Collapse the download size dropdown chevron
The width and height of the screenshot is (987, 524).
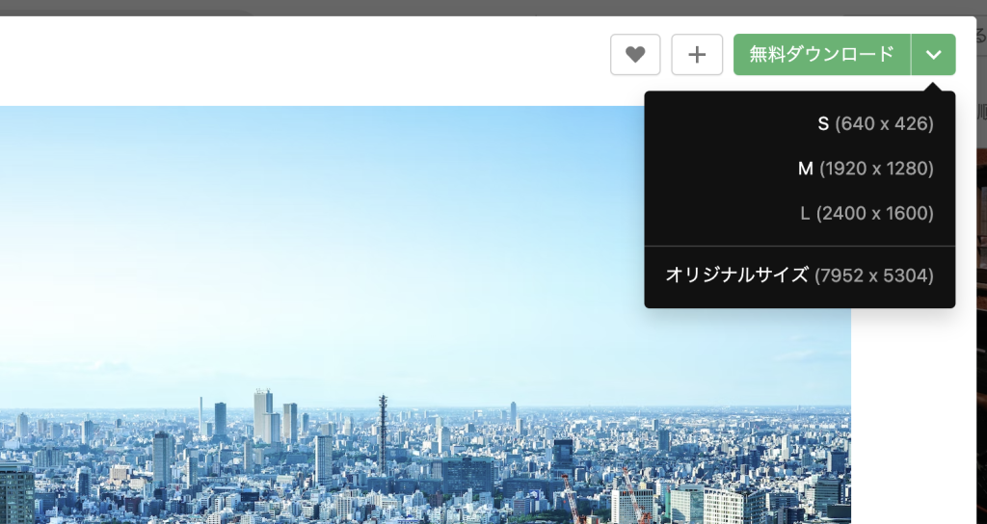tap(933, 55)
